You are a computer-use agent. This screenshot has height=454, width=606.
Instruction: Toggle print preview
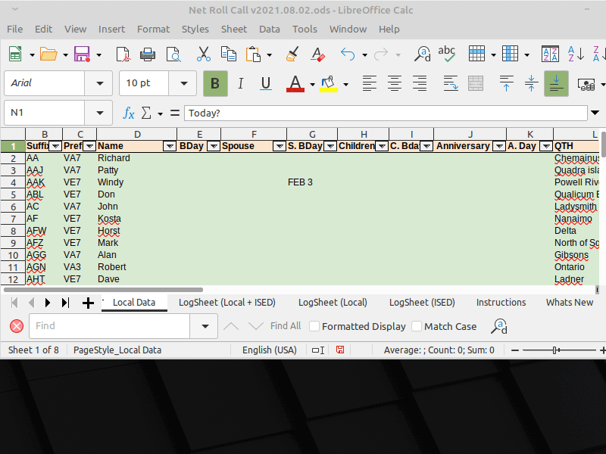173,54
